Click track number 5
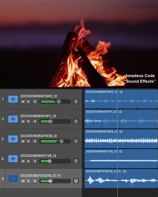 point(3,178)
